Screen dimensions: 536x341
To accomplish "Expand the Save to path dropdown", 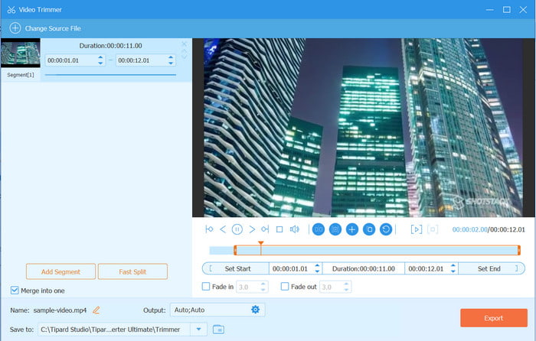I will point(199,329).
